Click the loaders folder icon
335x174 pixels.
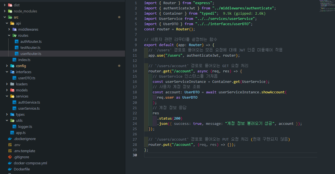pyautogui.click(x=12, y=84)
